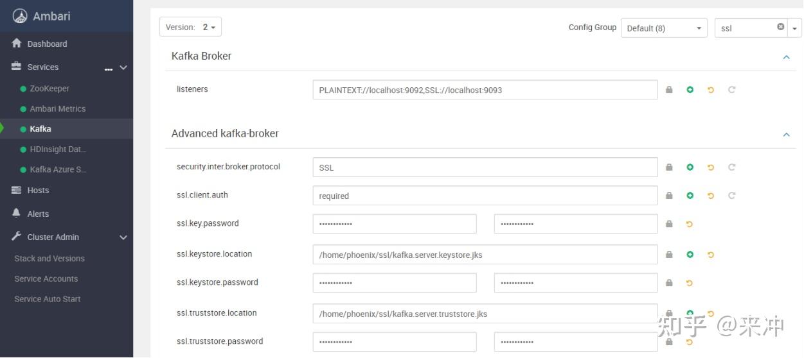
Task: Click the first ssl.keystore.password field
Action: (395, 283)
